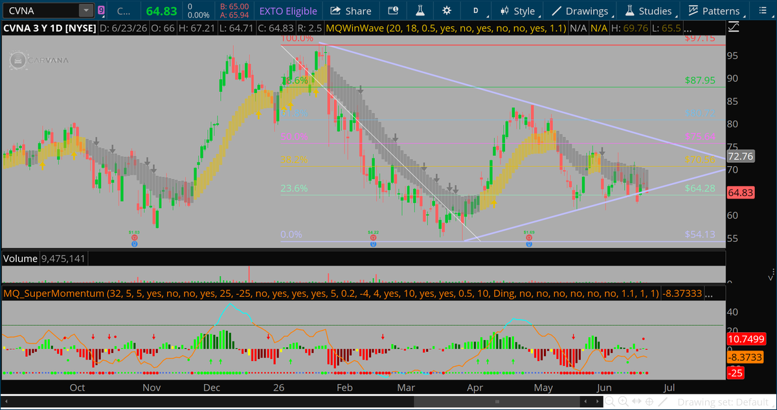777x410 pixels.
Task: Click the 0.0% Fibonacci label
Action: (291, 235)
